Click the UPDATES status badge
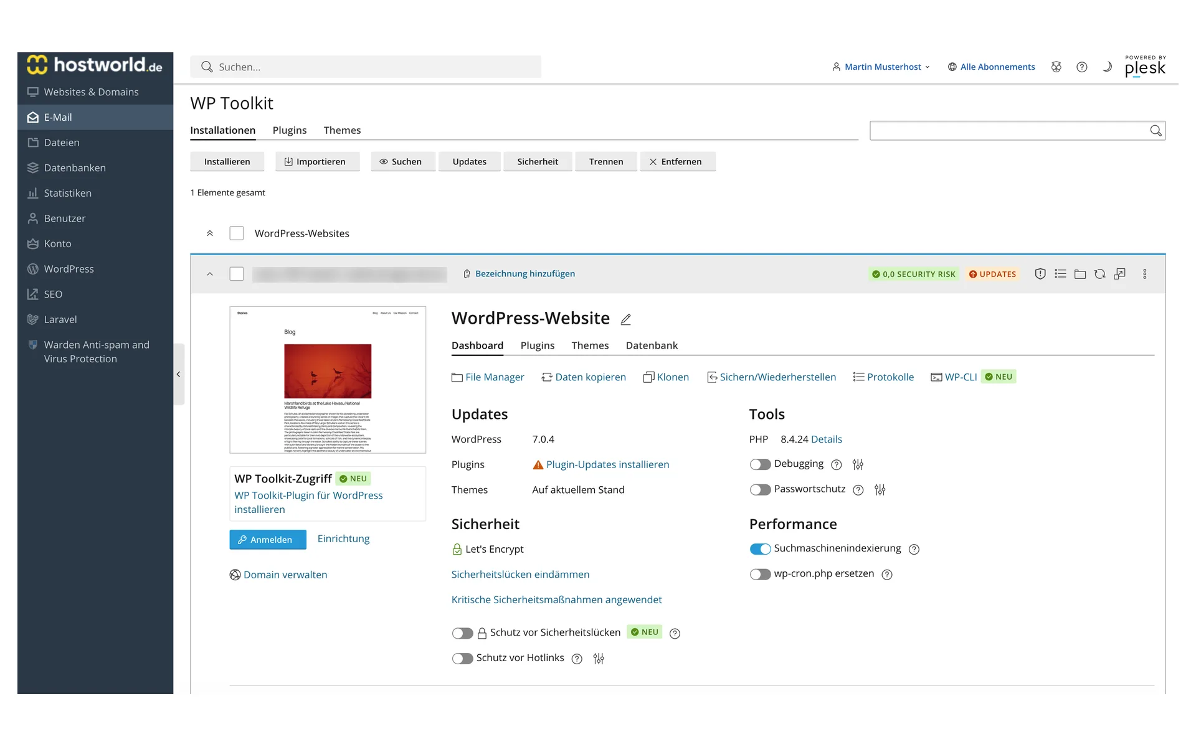This screenshot has width=1196, height=747. click(x=992, y=274)
